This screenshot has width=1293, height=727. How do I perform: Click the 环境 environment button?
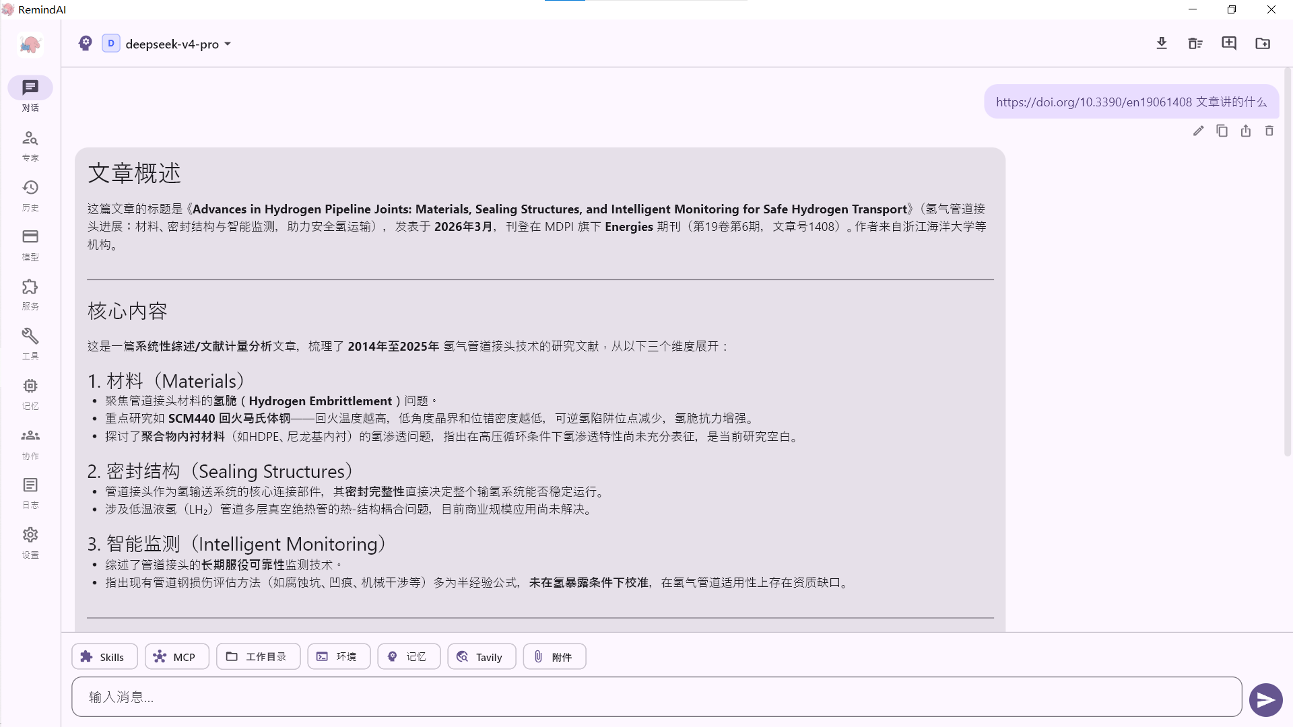pos(339,657)
